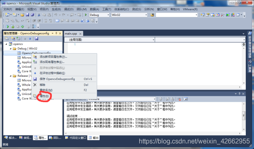Open the Property Manager window position dropdown
The height and width of the screenshot is (149, 254).
[x=53, y=33]
